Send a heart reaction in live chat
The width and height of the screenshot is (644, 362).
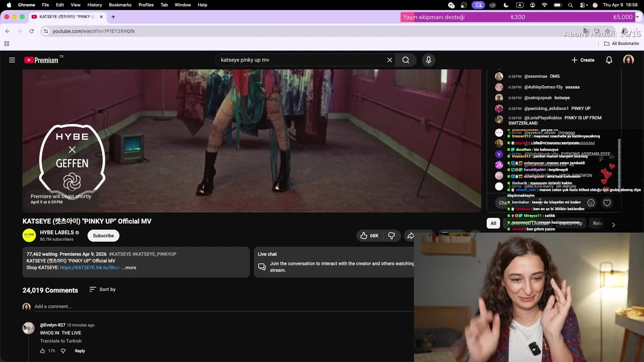click(x=607, y=203)
